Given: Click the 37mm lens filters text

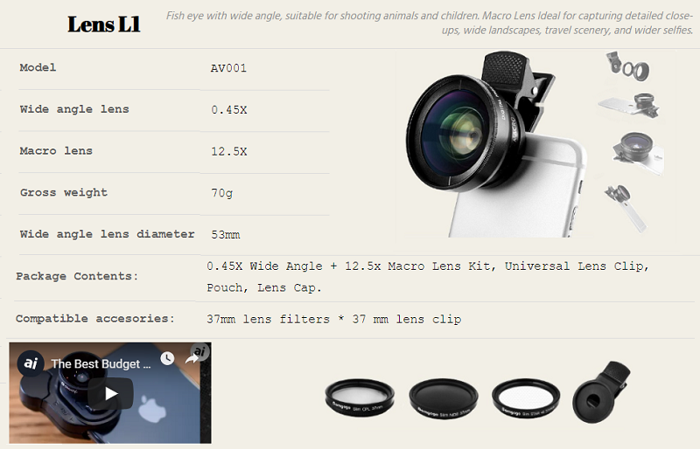Looking at the screenshot, I should [268, 319].
